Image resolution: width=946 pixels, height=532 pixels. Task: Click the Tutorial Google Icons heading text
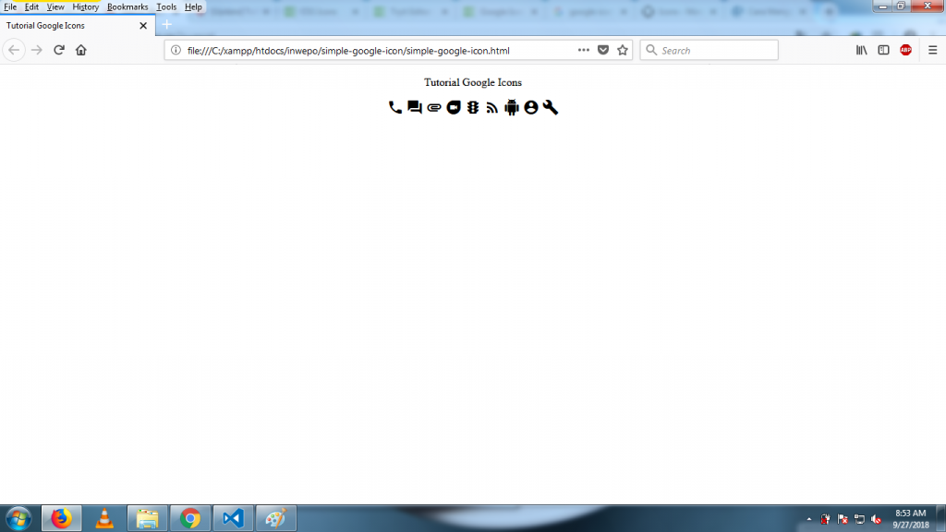click(473, 82)
